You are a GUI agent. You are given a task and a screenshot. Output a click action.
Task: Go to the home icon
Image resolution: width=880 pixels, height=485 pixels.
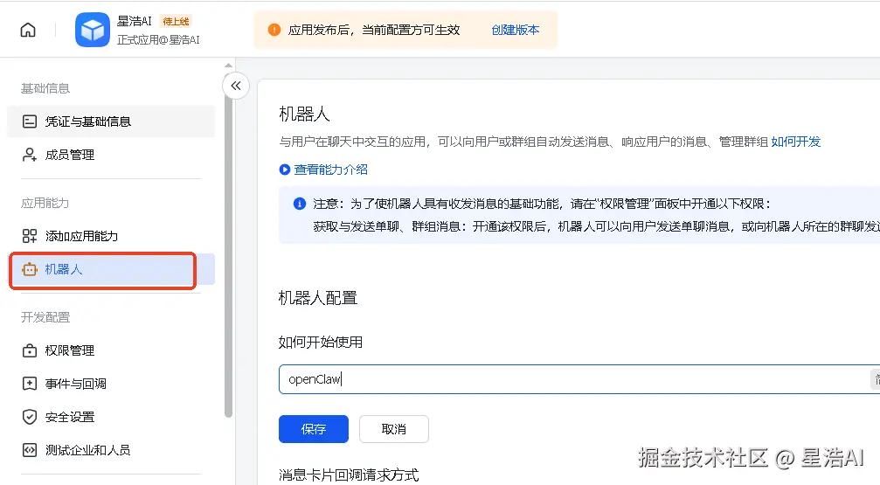27,30
